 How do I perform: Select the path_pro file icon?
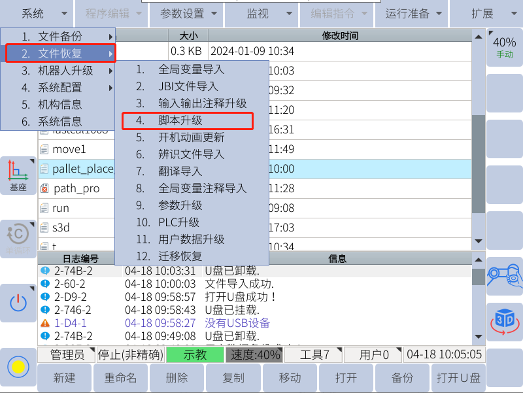pos(44,188)
